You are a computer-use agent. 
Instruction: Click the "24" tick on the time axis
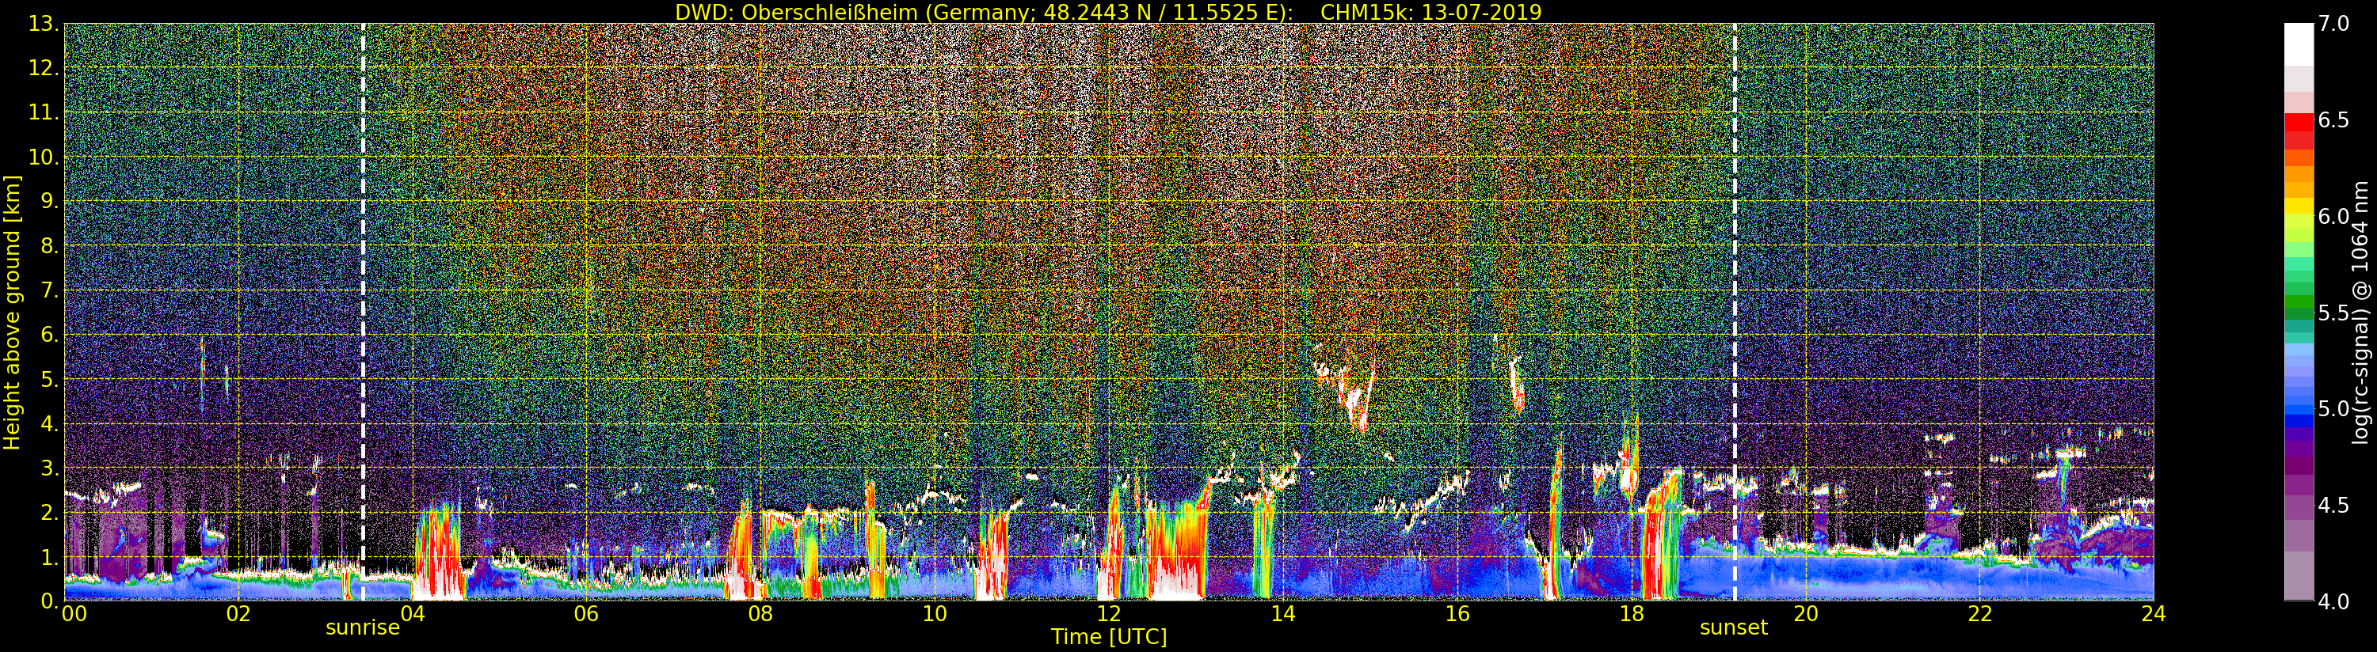[2153, 614]
